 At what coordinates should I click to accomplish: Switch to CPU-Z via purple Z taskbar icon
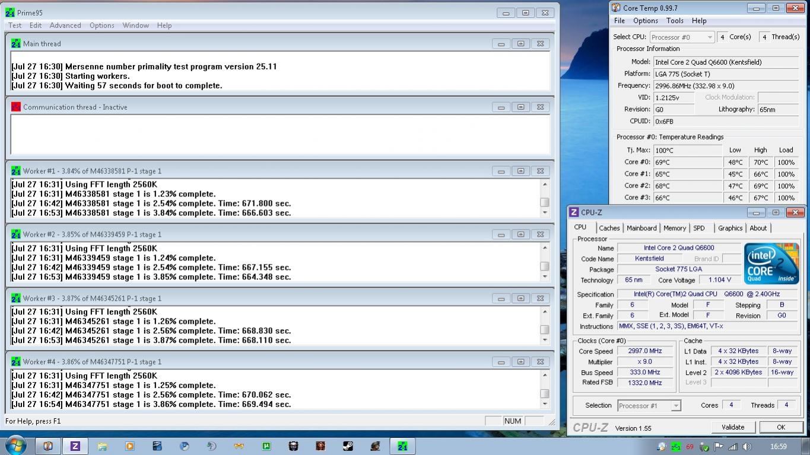pyautogui.click(x=75, y=446)
